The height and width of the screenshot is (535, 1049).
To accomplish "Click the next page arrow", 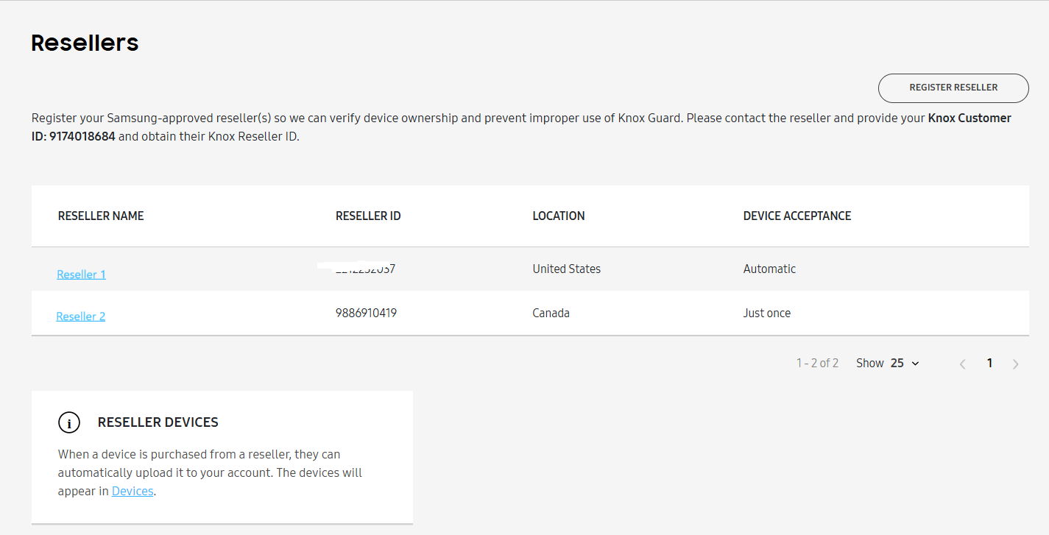I will coord(1016,363).
